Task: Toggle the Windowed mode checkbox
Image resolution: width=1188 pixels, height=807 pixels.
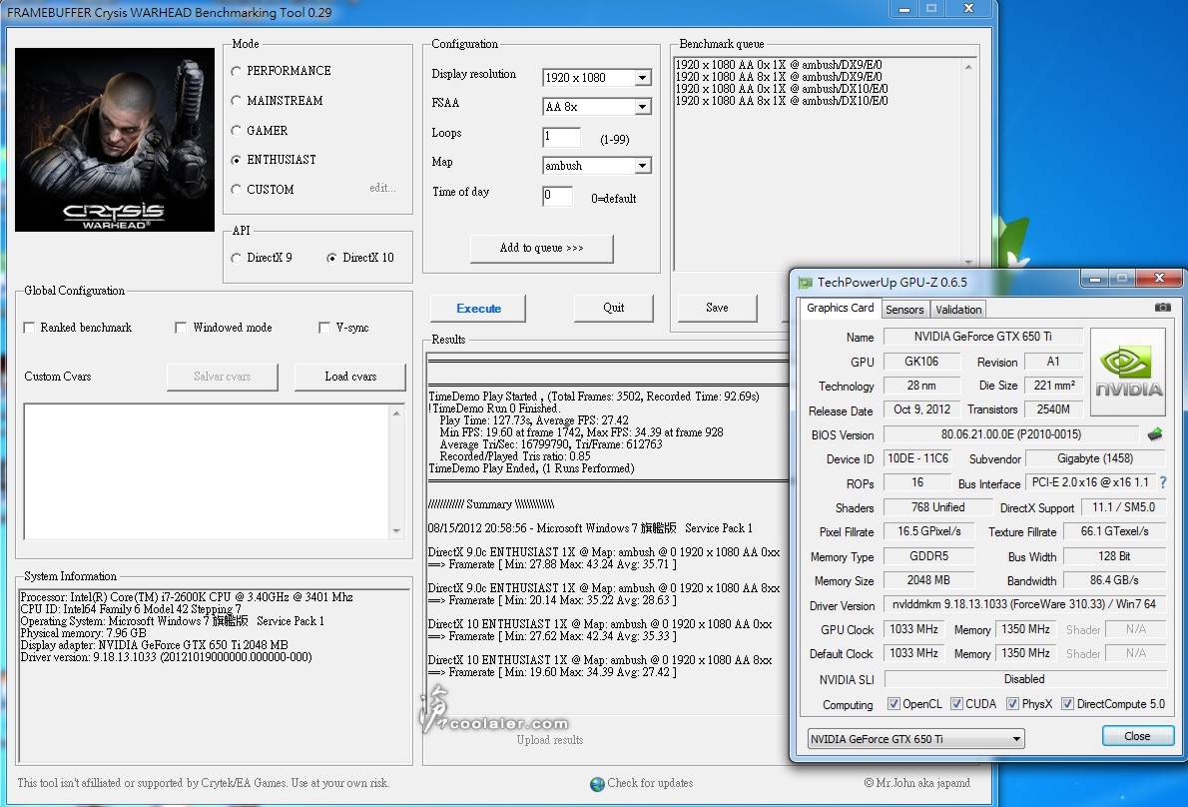Action: 181,328
